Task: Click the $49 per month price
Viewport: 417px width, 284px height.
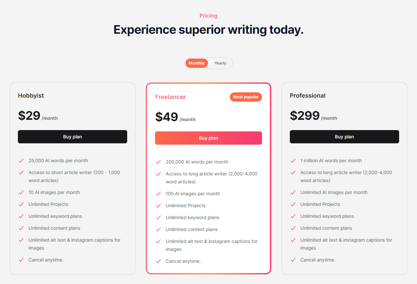Action: (x=175, y=117)
